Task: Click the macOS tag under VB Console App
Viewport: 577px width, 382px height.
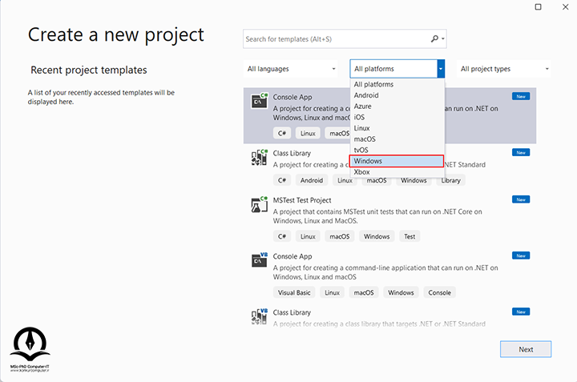Action: click(364, 292)
